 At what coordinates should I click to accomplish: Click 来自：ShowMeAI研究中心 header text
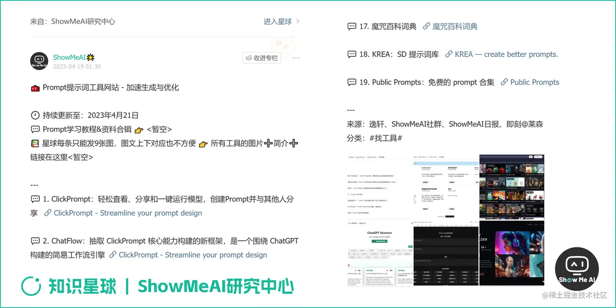point(73,22)
